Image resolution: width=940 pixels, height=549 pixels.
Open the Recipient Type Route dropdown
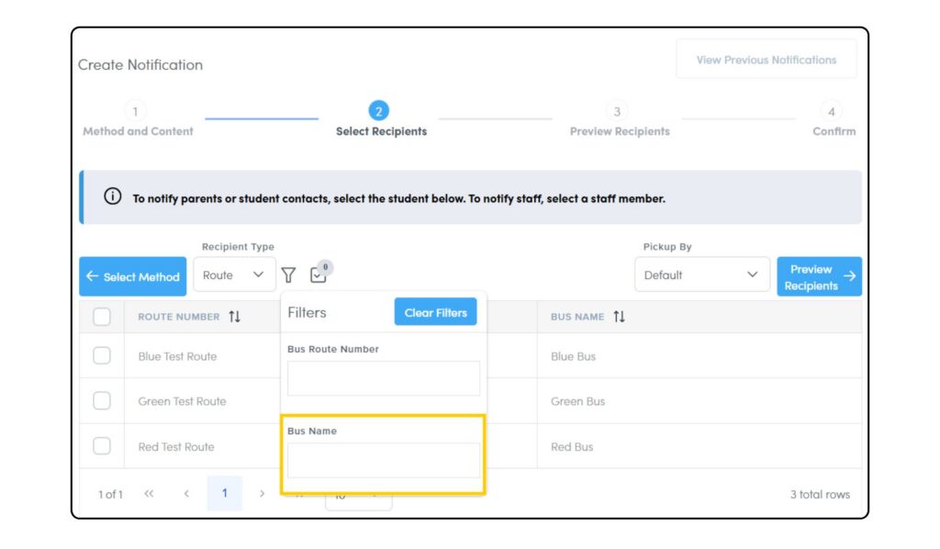(234, 274)
